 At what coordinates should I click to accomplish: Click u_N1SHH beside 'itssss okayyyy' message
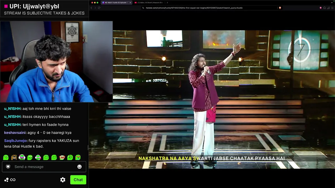[x=12, y=117]
